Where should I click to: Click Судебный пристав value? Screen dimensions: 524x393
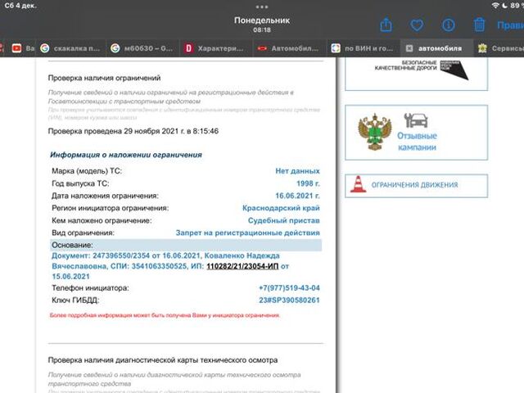point(284,220)
